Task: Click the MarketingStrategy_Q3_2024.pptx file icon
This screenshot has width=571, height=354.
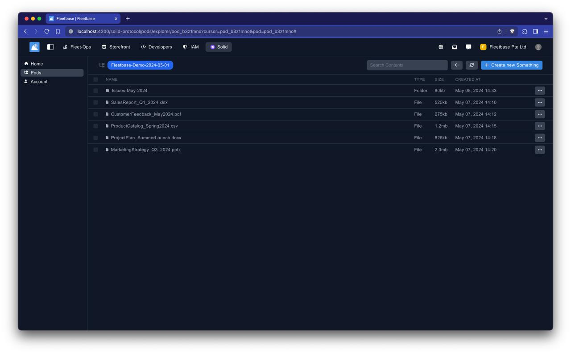Action: [107, 150]
